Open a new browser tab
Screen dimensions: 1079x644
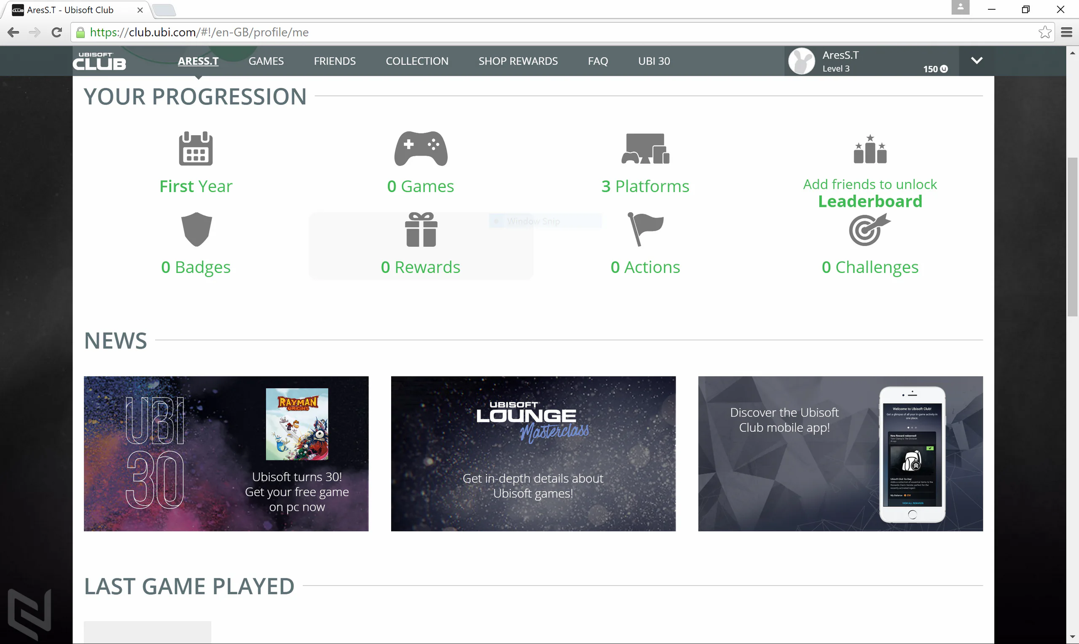click(164, 10)
